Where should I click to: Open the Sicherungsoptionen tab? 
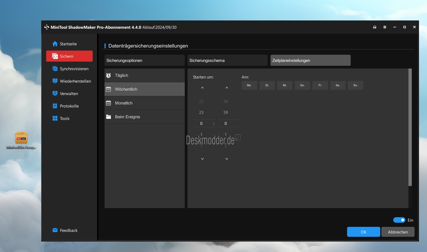click(145, 60)
